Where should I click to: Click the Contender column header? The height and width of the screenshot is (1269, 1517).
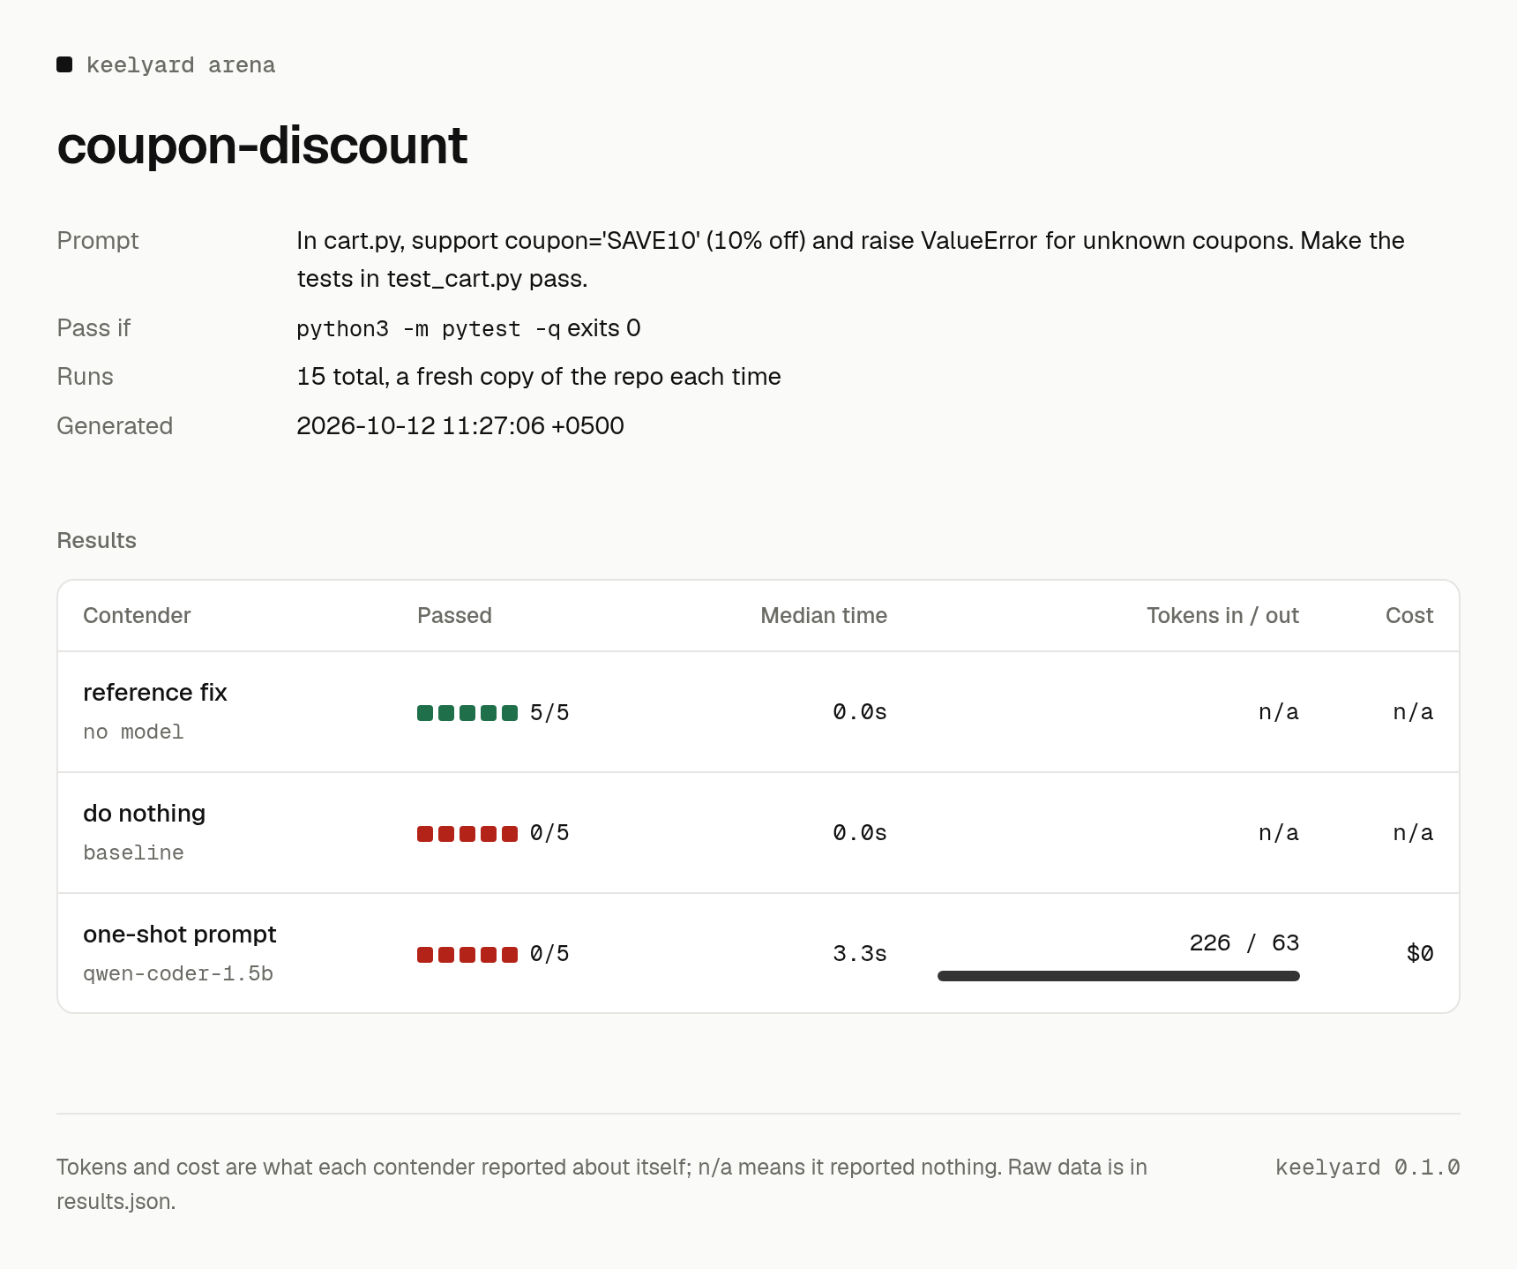click(137, 616)
